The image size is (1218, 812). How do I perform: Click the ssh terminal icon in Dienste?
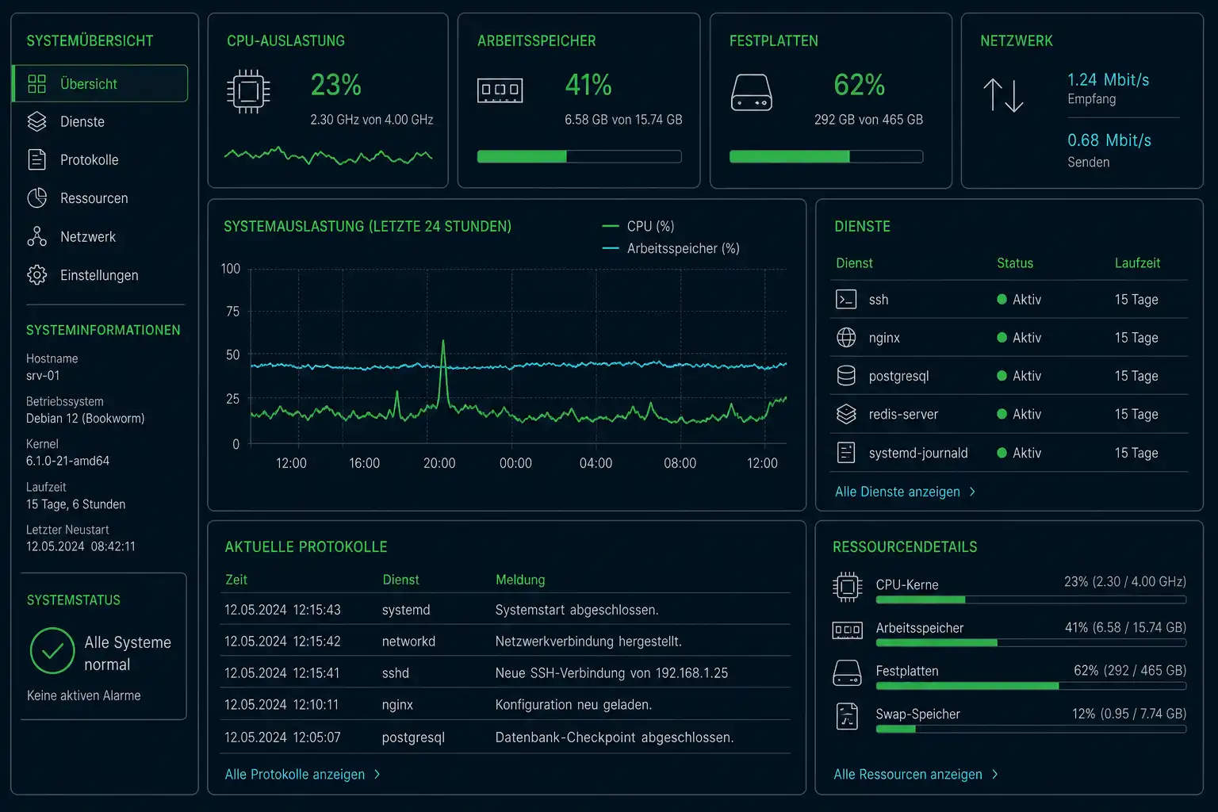click(x=846, y=300)
